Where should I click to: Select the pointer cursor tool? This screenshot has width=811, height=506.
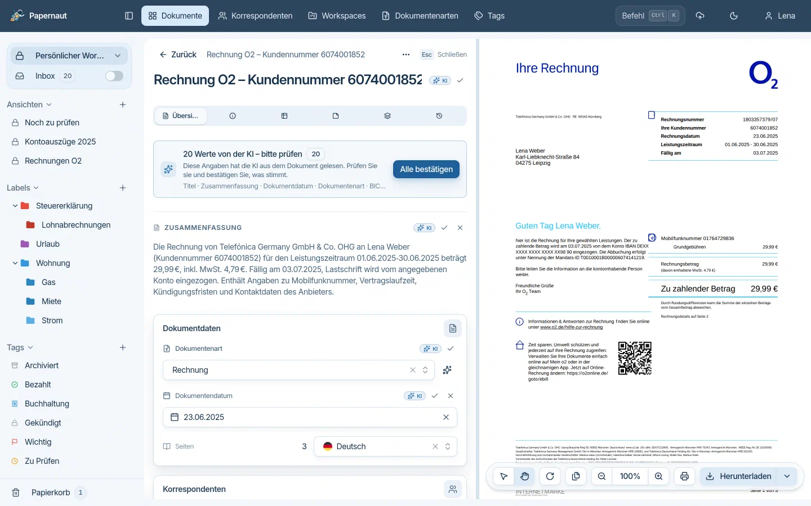tap(504, 476)
